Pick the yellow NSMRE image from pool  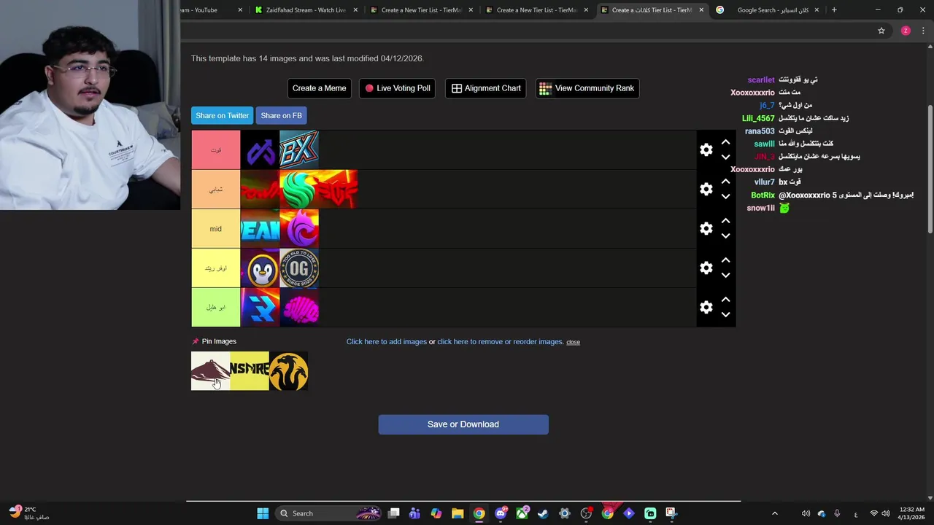[250, 371]
